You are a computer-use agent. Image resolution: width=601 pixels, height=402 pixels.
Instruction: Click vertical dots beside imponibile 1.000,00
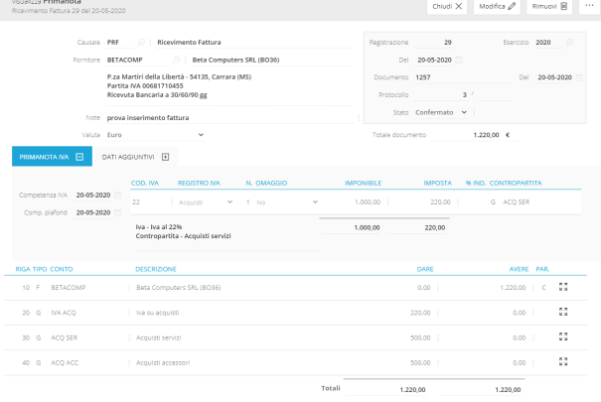(387, 202)
